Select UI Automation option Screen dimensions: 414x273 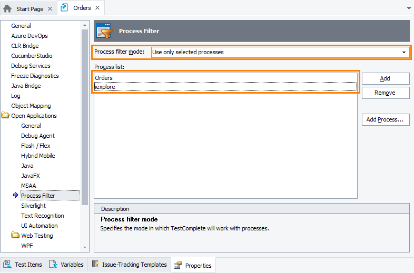40,226
